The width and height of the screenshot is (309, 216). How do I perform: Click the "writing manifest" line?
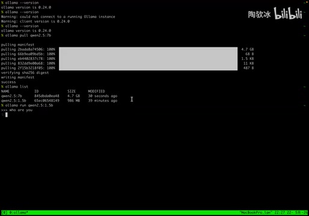click(x=17, y=77)
